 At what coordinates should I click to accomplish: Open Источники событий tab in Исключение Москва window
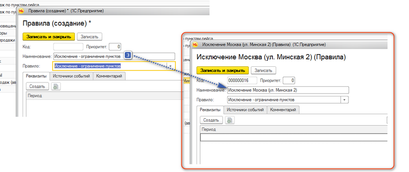pyautogui.click(x=245, y=110)
